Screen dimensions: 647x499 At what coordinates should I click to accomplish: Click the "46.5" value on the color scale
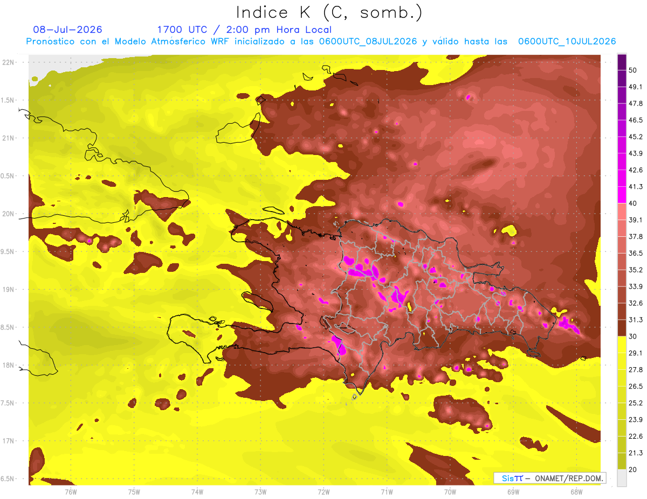point(636,120)
